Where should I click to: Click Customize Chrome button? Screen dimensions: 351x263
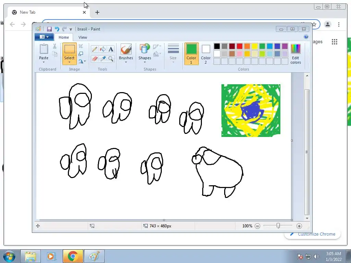pyautogui.click(x=313, y=234)
